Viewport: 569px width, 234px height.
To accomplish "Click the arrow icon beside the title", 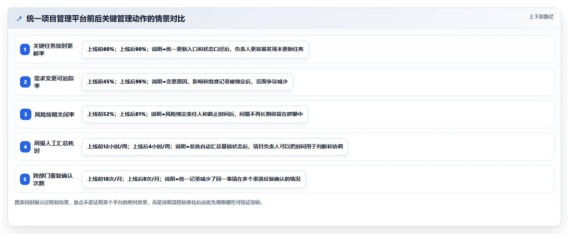I will coord(19,19).
